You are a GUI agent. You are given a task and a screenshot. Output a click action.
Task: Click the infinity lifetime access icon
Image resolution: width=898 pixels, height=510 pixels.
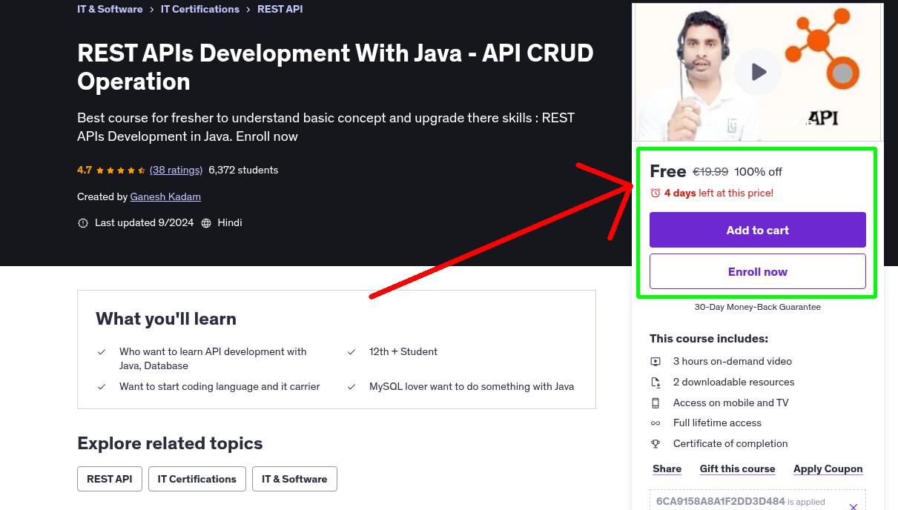656,423
